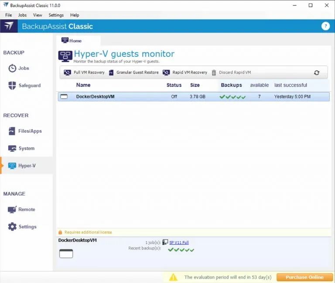
Task: Click the 3.78 GB size cell
Action: (198, 97)
